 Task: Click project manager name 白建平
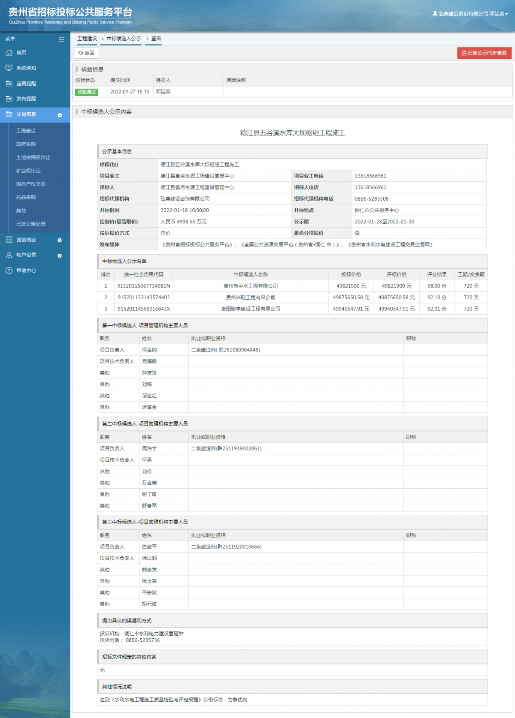click(149, 547)
